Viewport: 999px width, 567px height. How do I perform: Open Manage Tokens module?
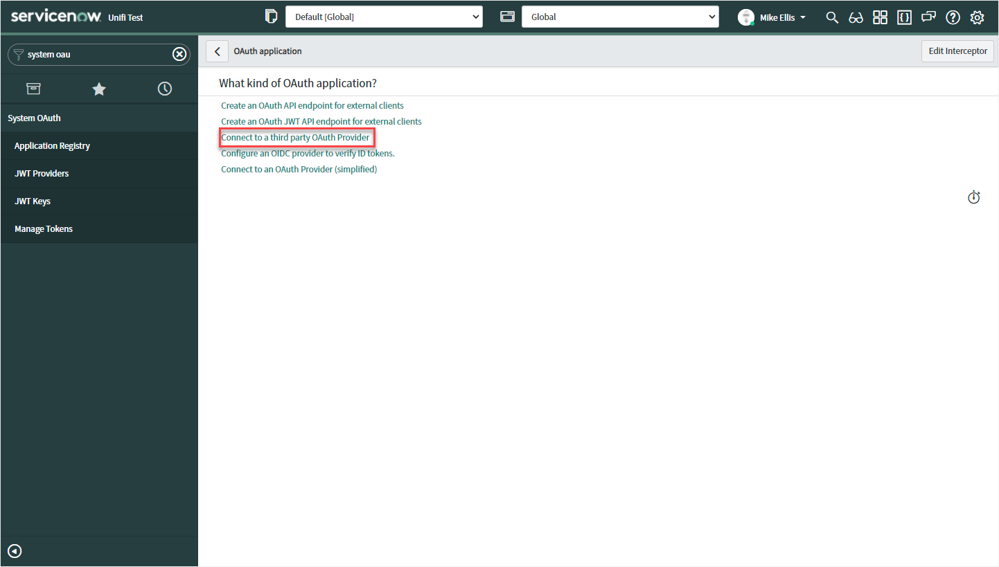(99, 228)
